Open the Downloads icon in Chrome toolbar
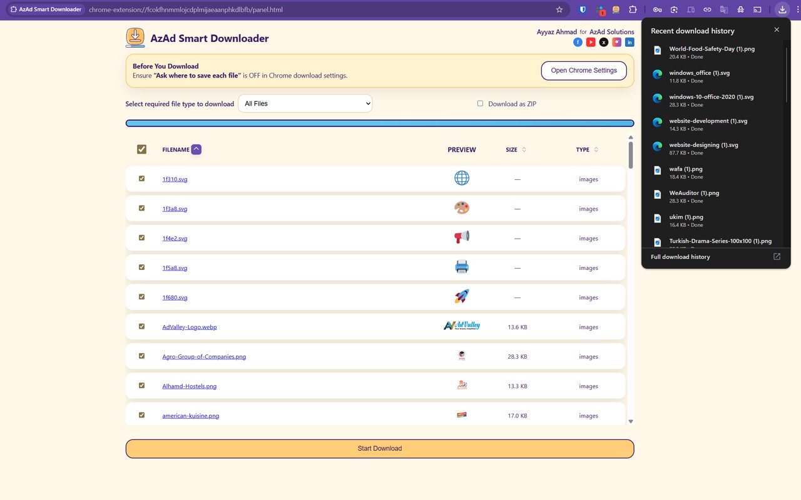 point(782,9)
